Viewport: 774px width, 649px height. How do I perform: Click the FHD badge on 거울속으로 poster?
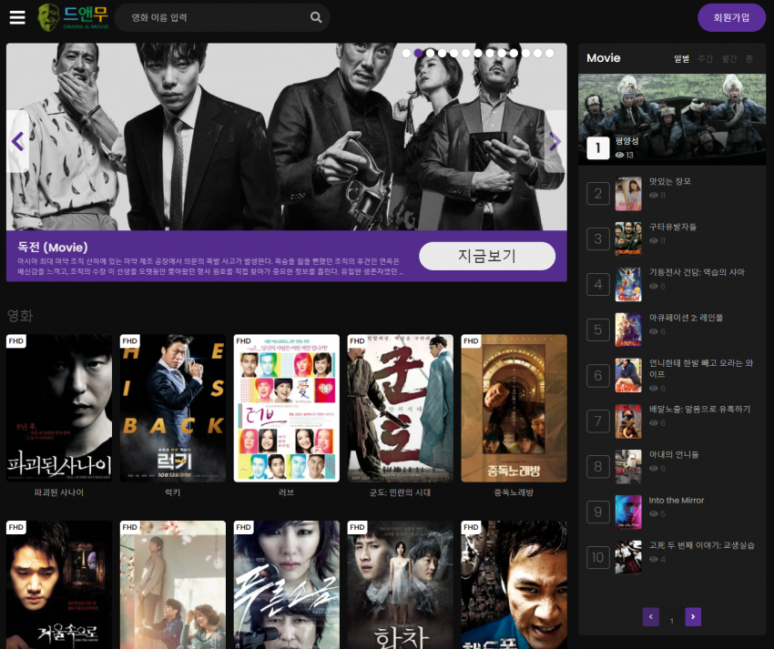pyautogui.click(x=16, y=527)
